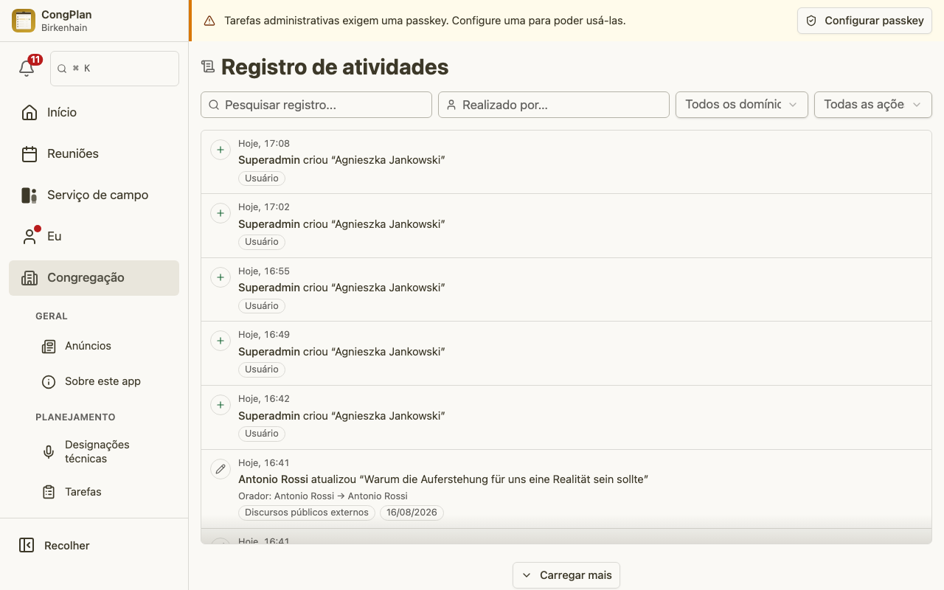Click the Serviço de campo icon
Screen dimensions: 944x590
pos(29,195)
